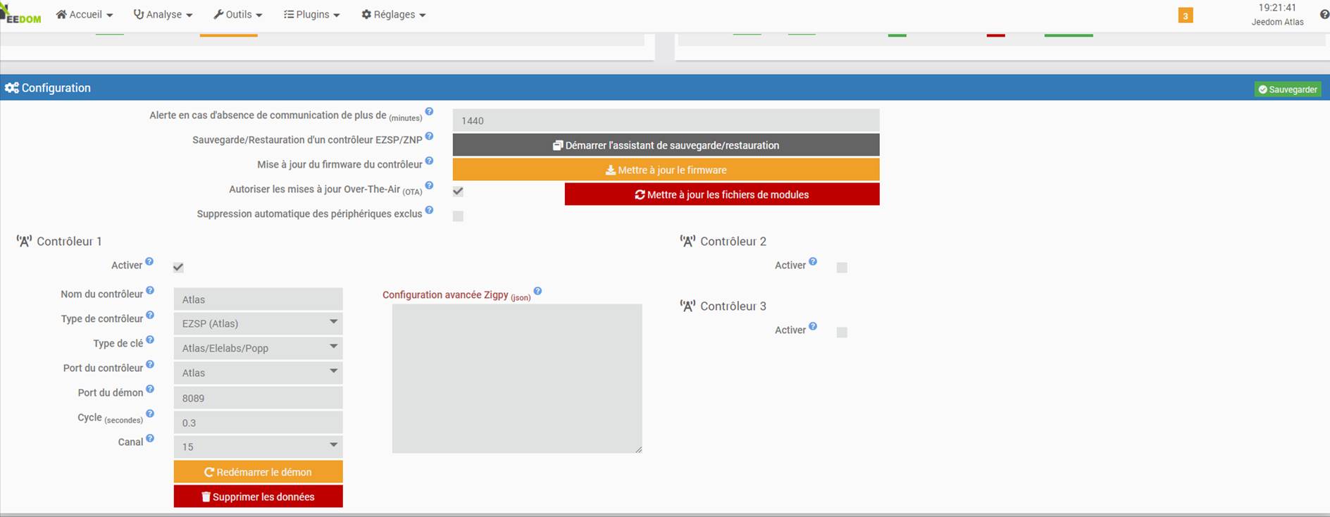Show help for Type de contrôleur
The width and height of the screenshot is (1330, 517).
point(150,315)
